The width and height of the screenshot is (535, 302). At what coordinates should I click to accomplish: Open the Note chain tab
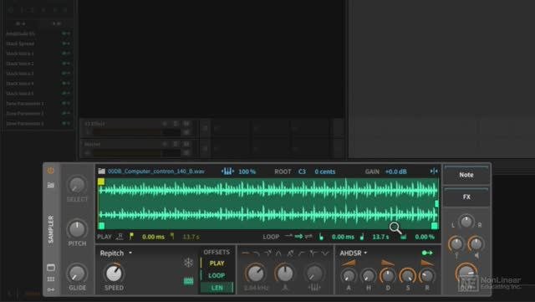coord(466,175)
